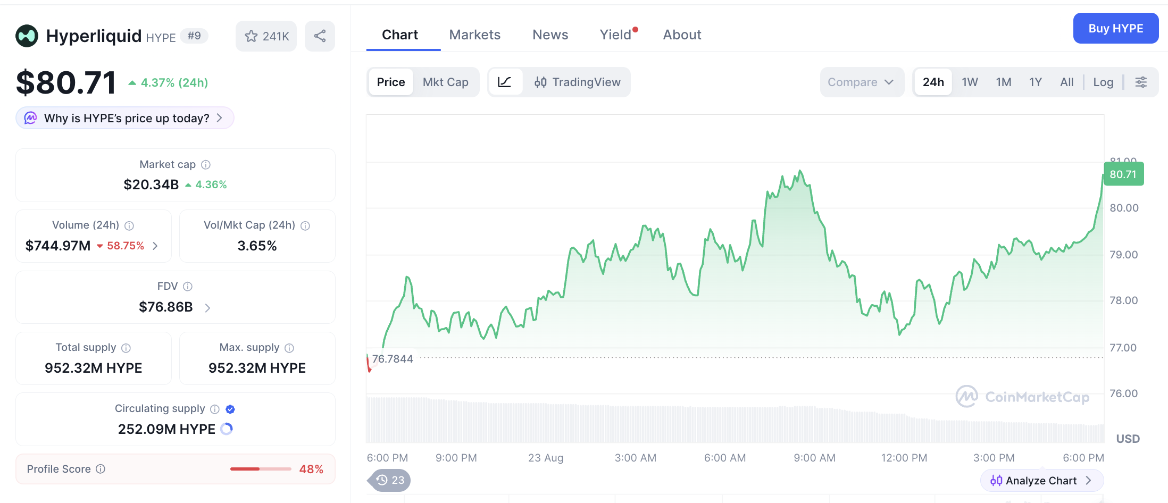
Task: Switch to the Markets tab
Action: tap(475, 35)
